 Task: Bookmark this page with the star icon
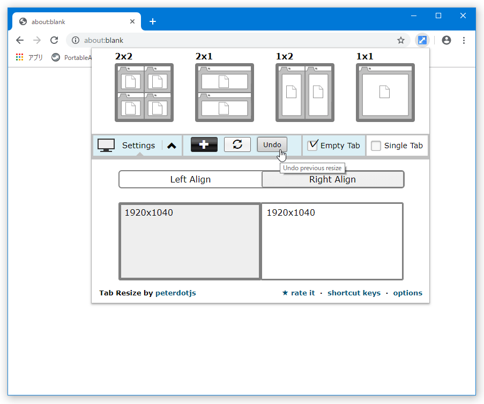click(401, 40)
